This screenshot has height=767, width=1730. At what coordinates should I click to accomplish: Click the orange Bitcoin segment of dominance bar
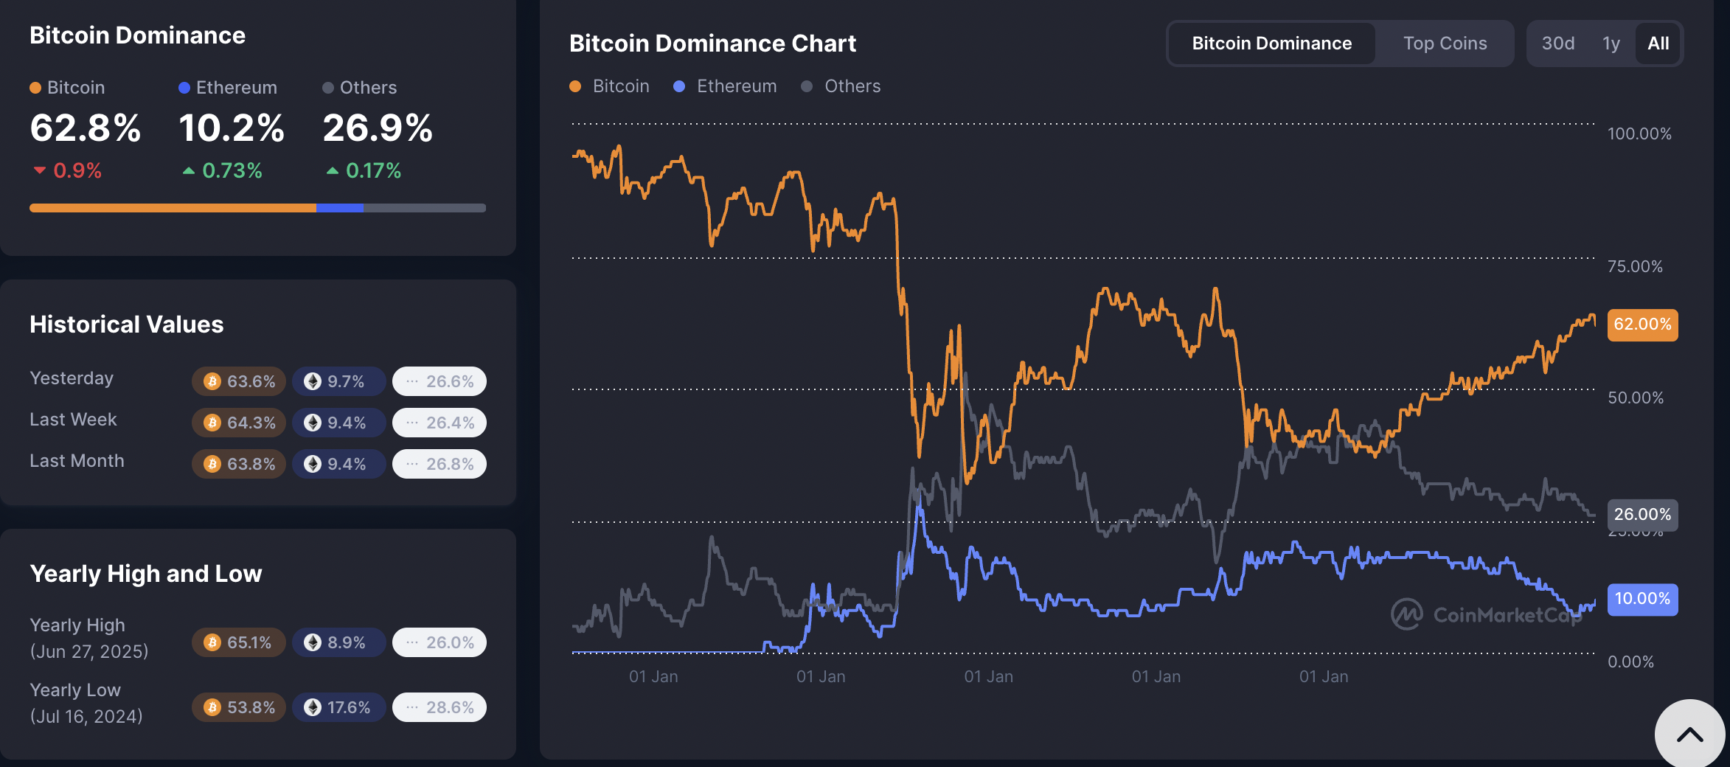(173, 208)
